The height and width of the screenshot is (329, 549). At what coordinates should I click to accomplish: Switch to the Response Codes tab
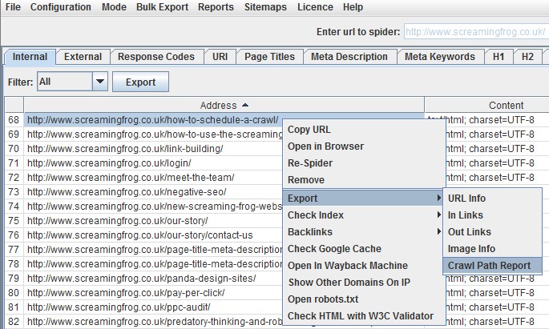pyautogui.click(x=155, y=57)
